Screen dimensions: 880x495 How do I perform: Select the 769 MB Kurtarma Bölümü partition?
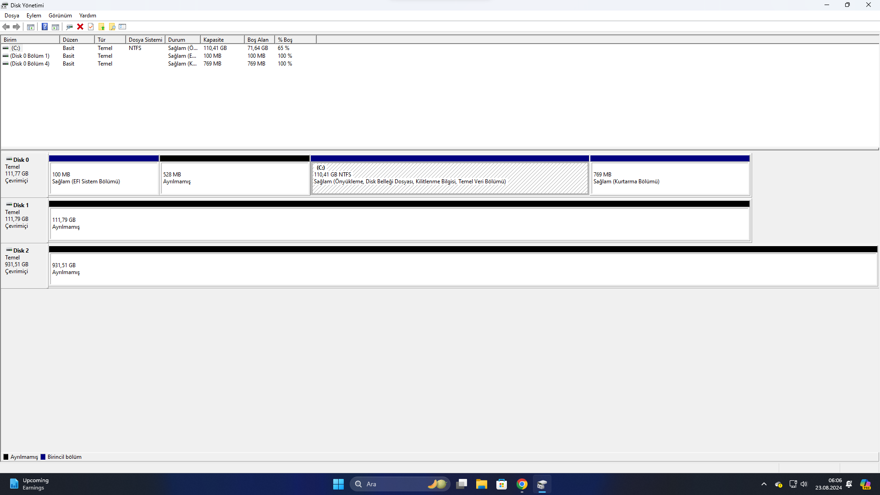pyautogui.click(x=670, y=178)
